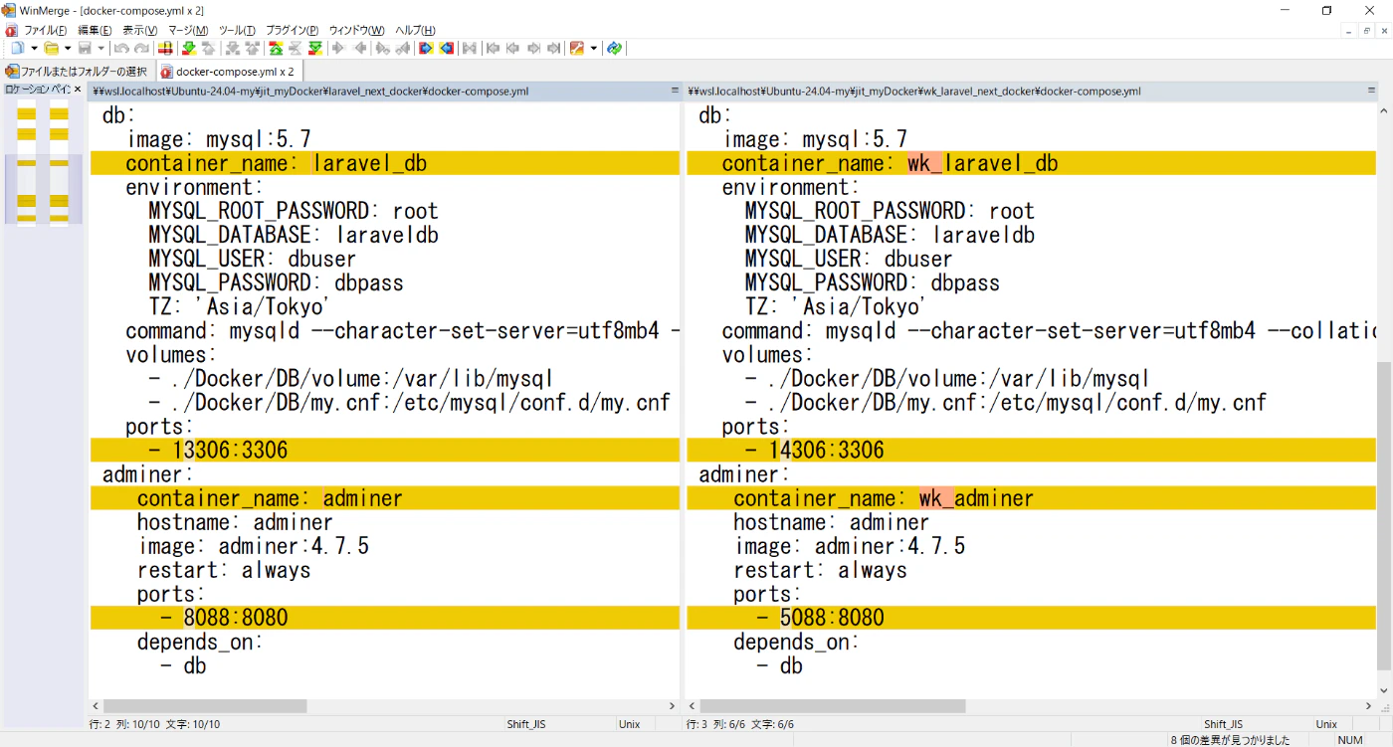1393x747 pixels.
Task: Close the ロケーション ペイン panel
Action: [78, 90]
